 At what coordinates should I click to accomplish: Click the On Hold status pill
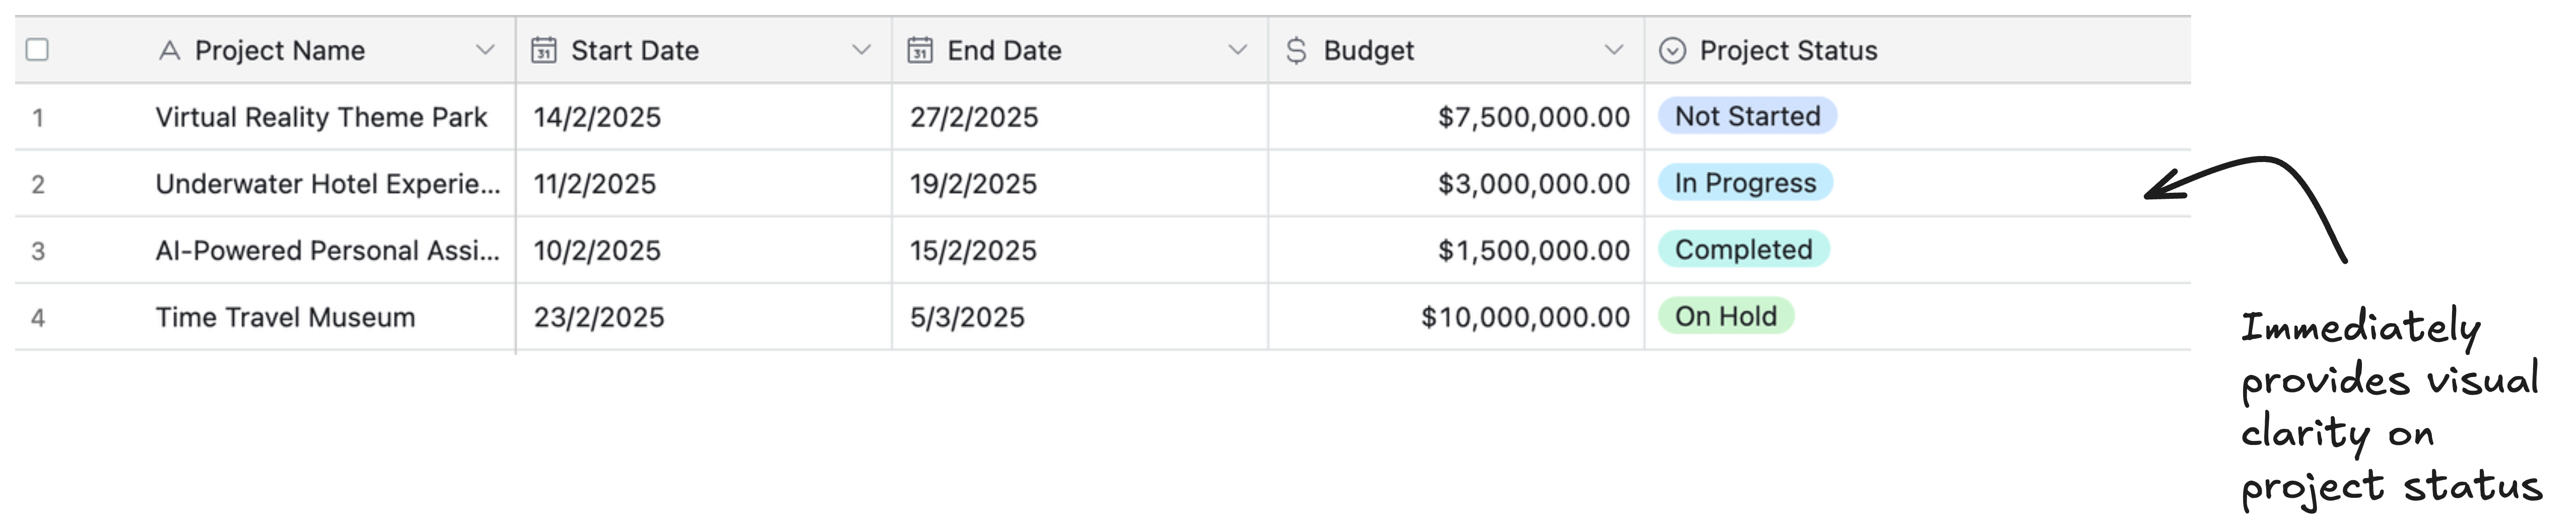click(1727, 316)
